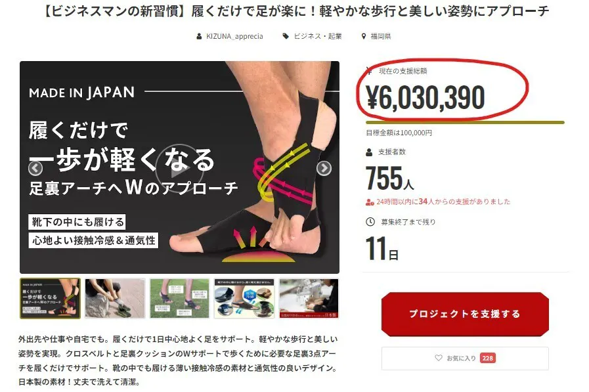Click the funding progress bar
Screen dimensions: 589x392
465,122
